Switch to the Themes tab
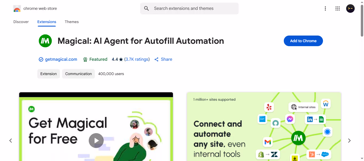The image size is (364, 161). [x=72, y=22]
